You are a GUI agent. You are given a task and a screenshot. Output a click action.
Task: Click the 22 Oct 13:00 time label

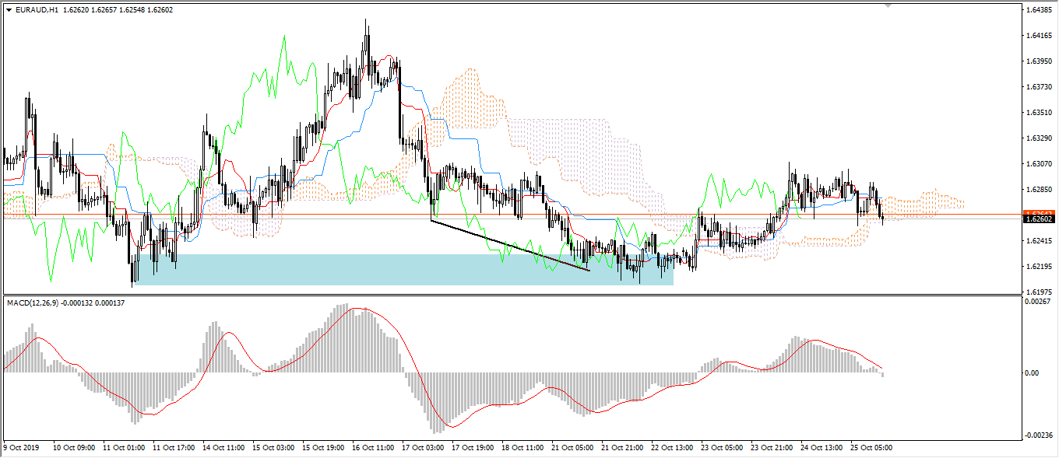pos(672,448)
